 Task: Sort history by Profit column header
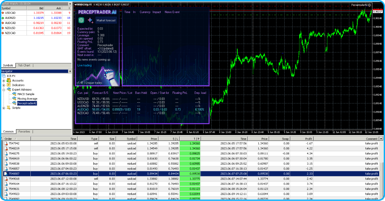[302, 139]
